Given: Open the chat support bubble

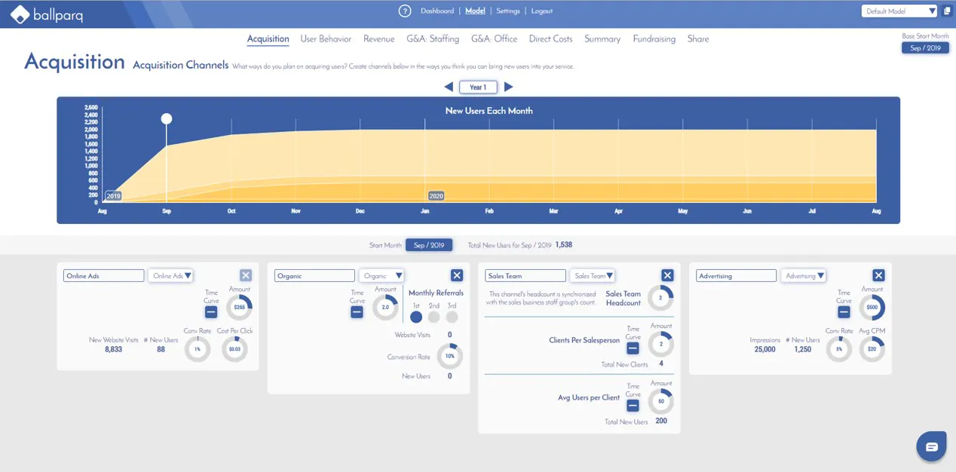Looking at the screenshot, I should click(x=931, y=446).
